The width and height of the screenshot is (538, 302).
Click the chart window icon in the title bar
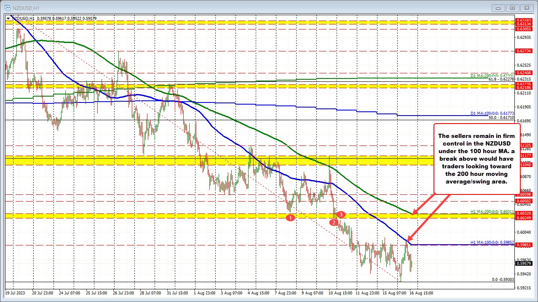pyautogui.click(x=8, y=8)
